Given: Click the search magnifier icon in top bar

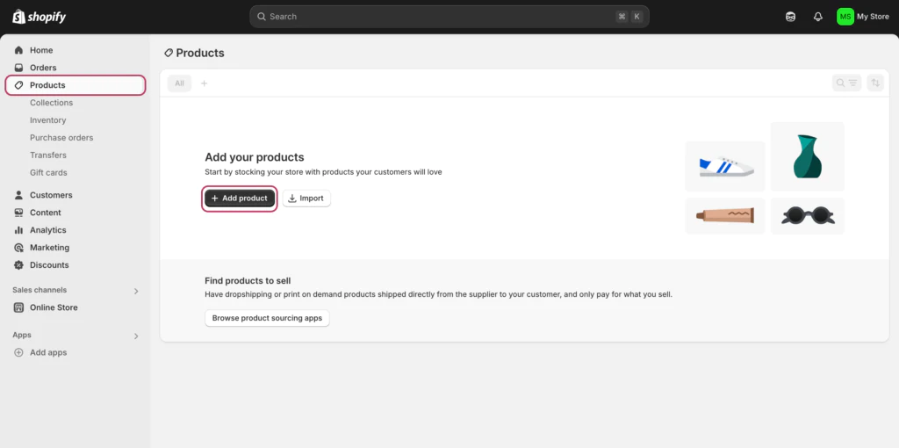Looking at the screenshot, I should (x=262, y=17).
